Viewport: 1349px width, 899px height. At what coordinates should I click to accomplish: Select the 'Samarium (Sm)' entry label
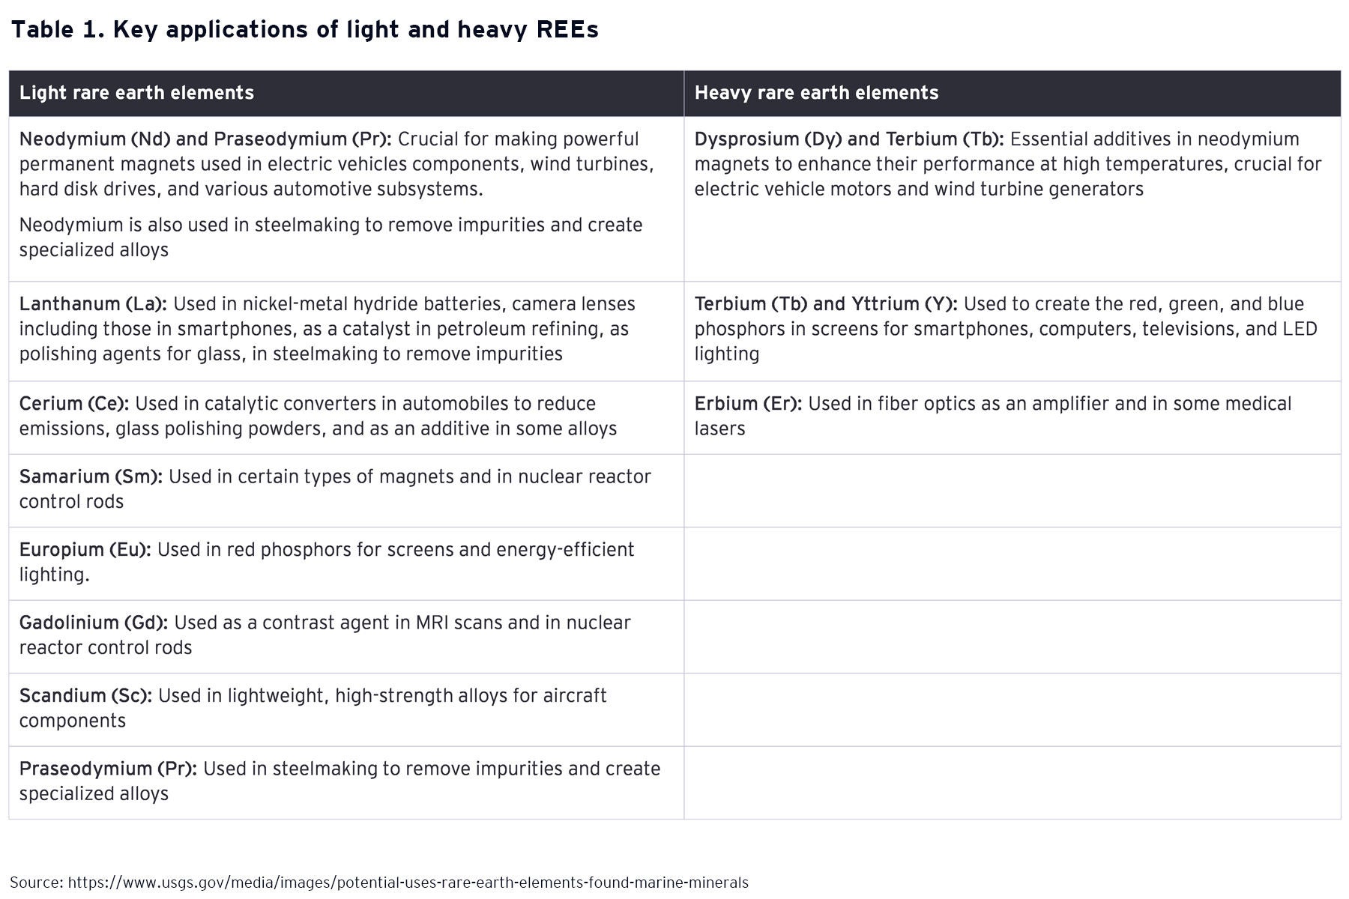pyautogui.click(x=91, y=477)
